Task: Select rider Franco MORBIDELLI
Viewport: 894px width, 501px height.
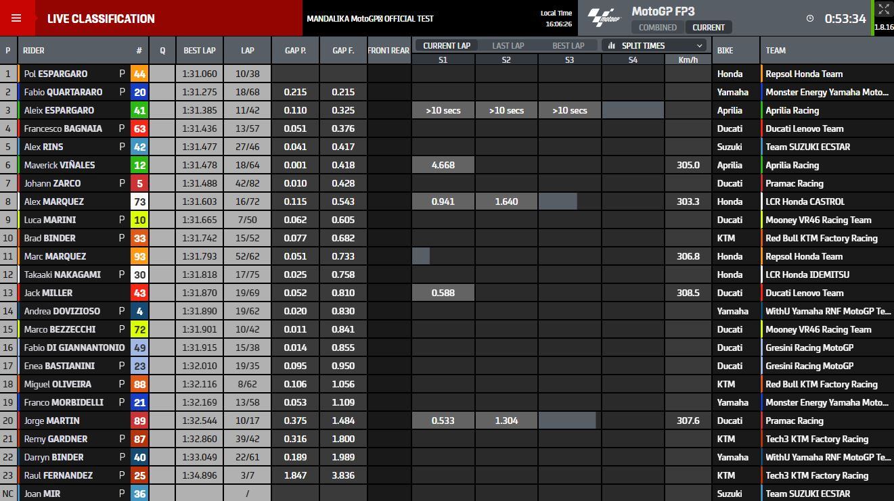Action: tap(64, 402)
